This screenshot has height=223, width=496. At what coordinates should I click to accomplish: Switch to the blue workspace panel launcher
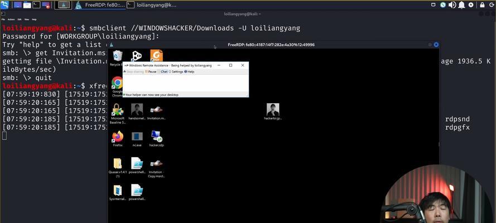click(18, 5)
